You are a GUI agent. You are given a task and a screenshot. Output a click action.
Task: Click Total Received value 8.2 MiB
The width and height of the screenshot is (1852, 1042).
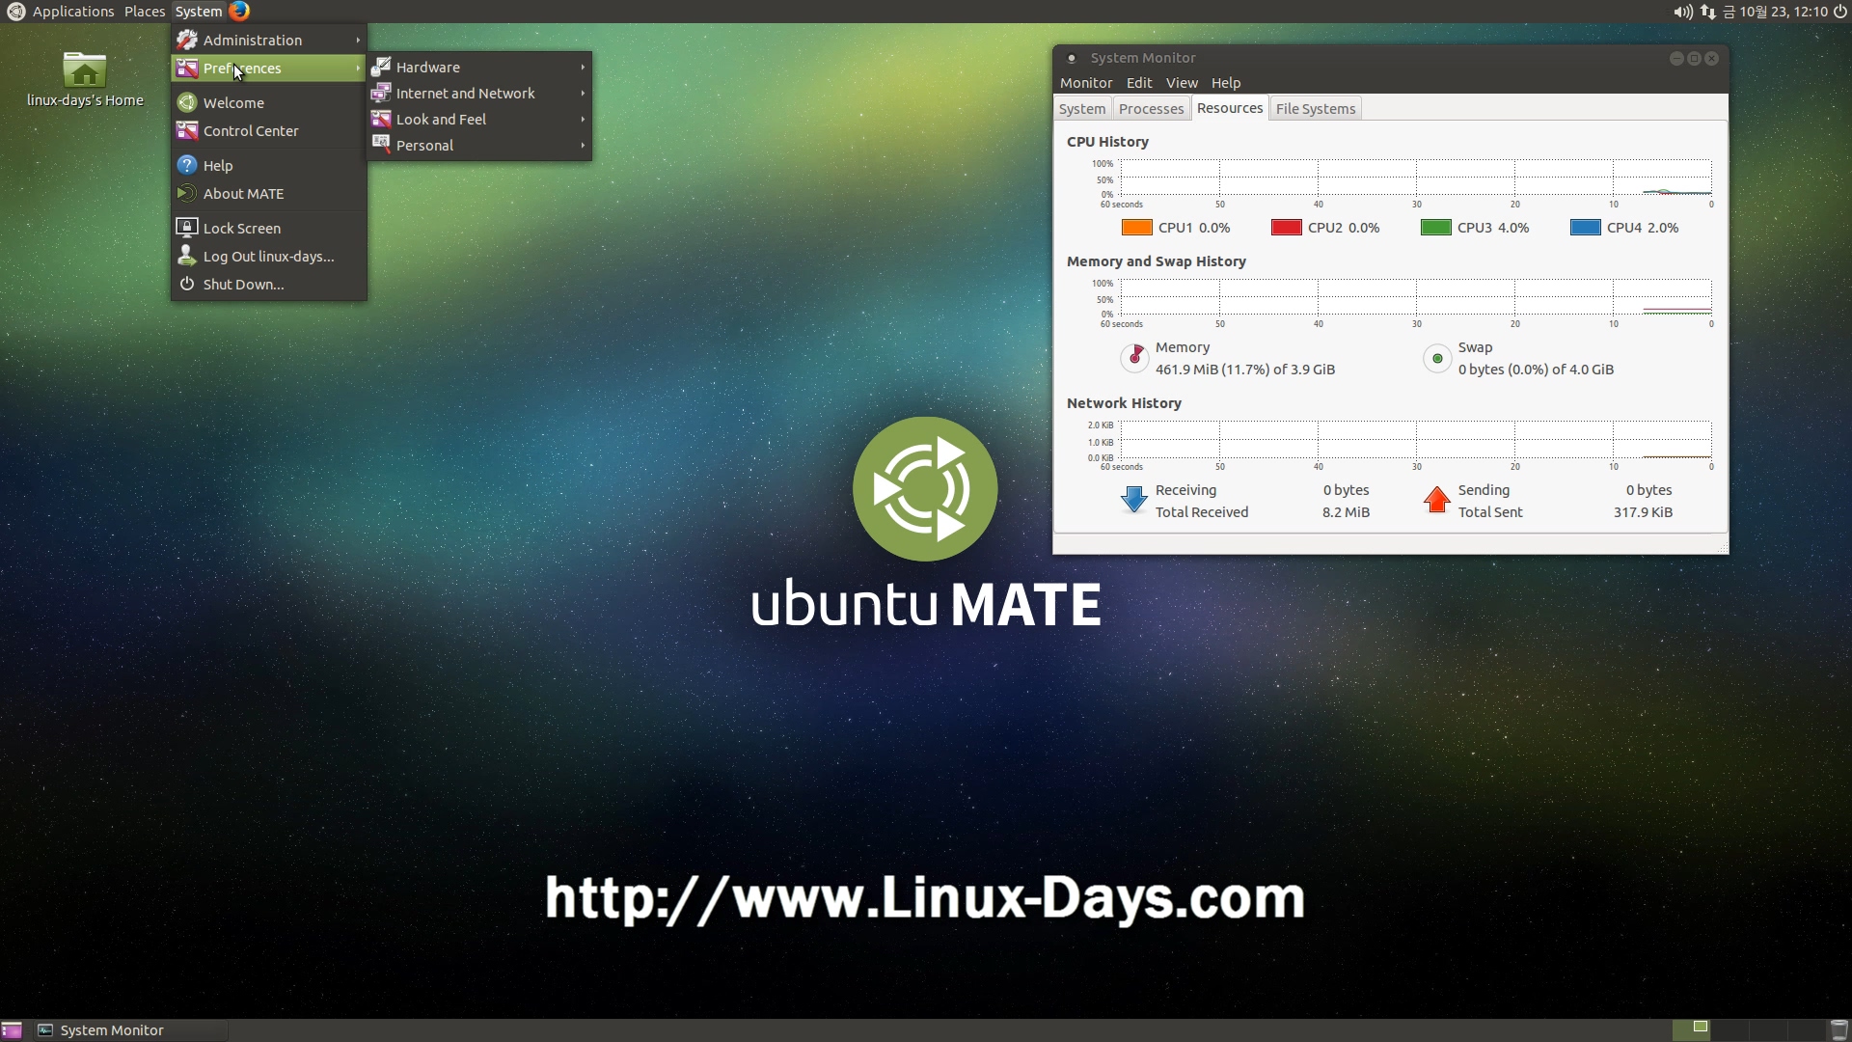[x=1346, y=512]
